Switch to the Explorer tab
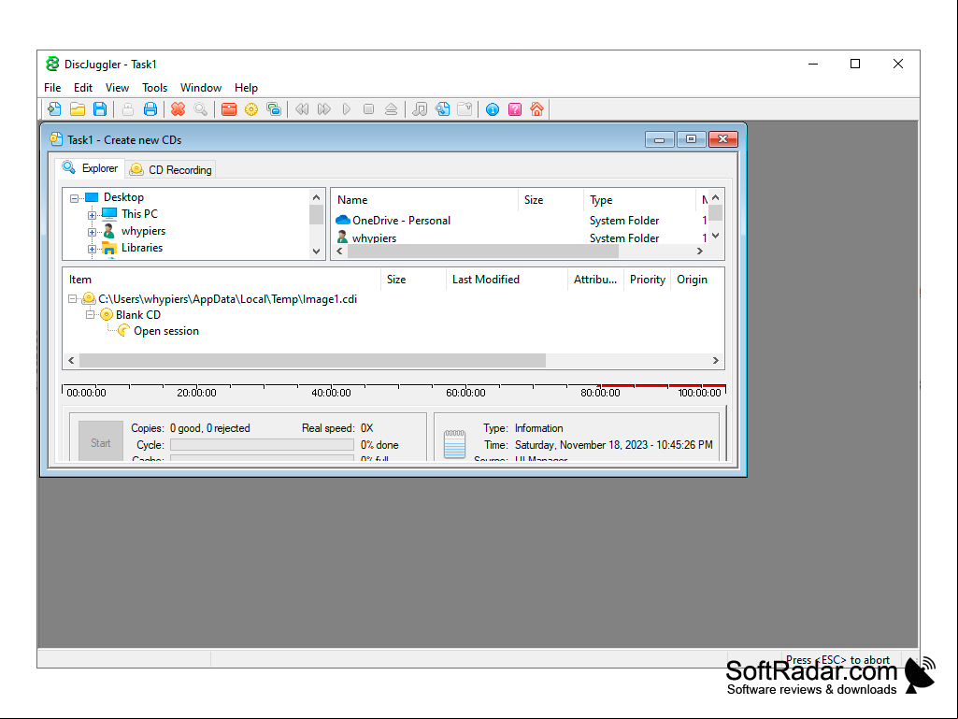The width and height of the screenshot is (958, 719). (91, 168)
